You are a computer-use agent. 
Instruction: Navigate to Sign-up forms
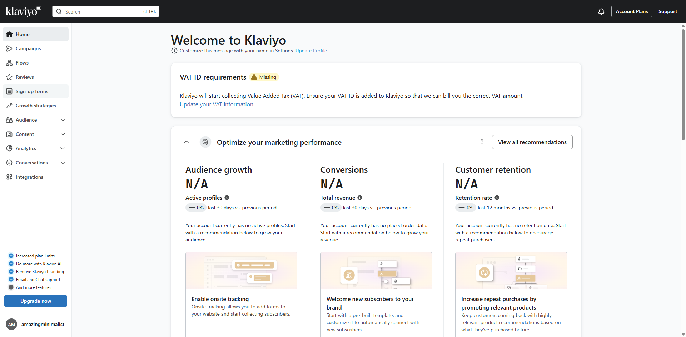[32, 91]
